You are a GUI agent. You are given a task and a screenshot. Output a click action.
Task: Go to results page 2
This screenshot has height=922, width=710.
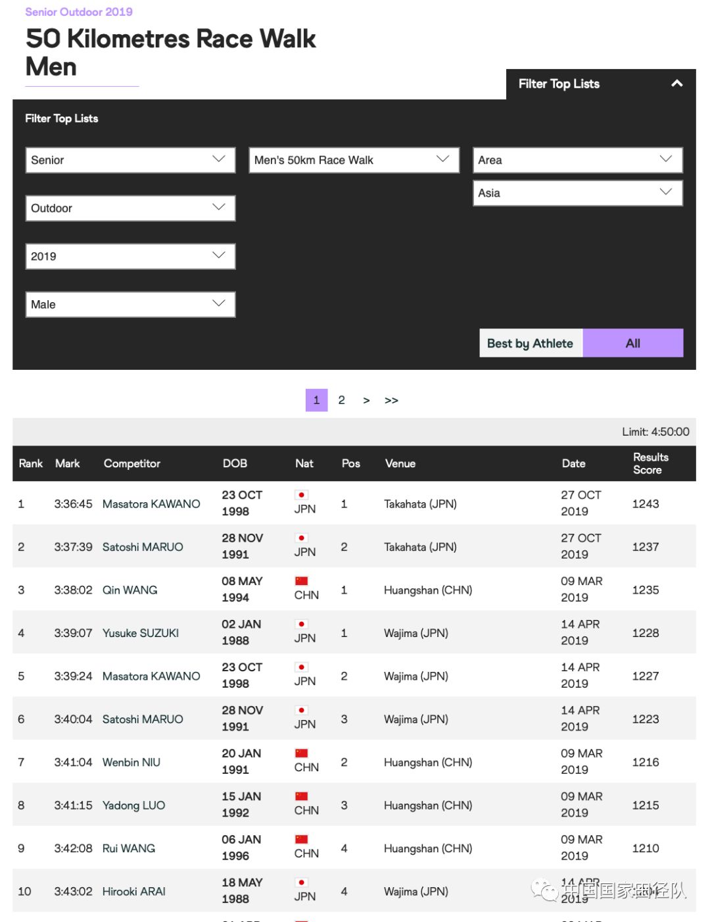tap(341, 400)
